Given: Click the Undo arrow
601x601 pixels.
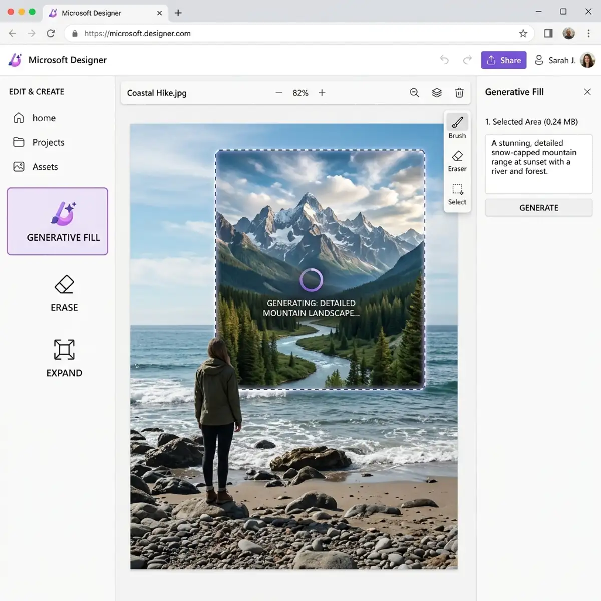Looking at the screenshot, I should (x=444, y=60).
